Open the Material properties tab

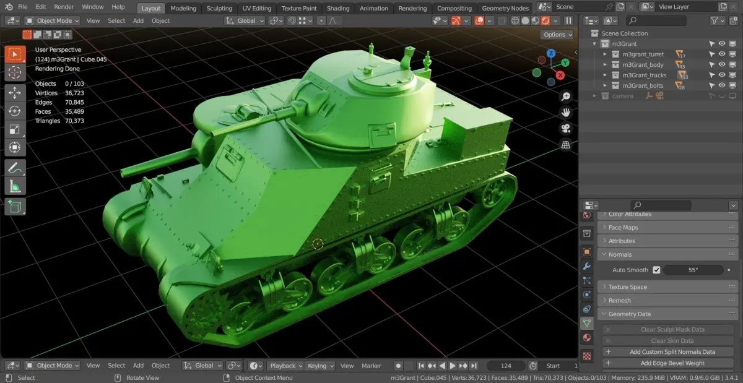[587, 338]
